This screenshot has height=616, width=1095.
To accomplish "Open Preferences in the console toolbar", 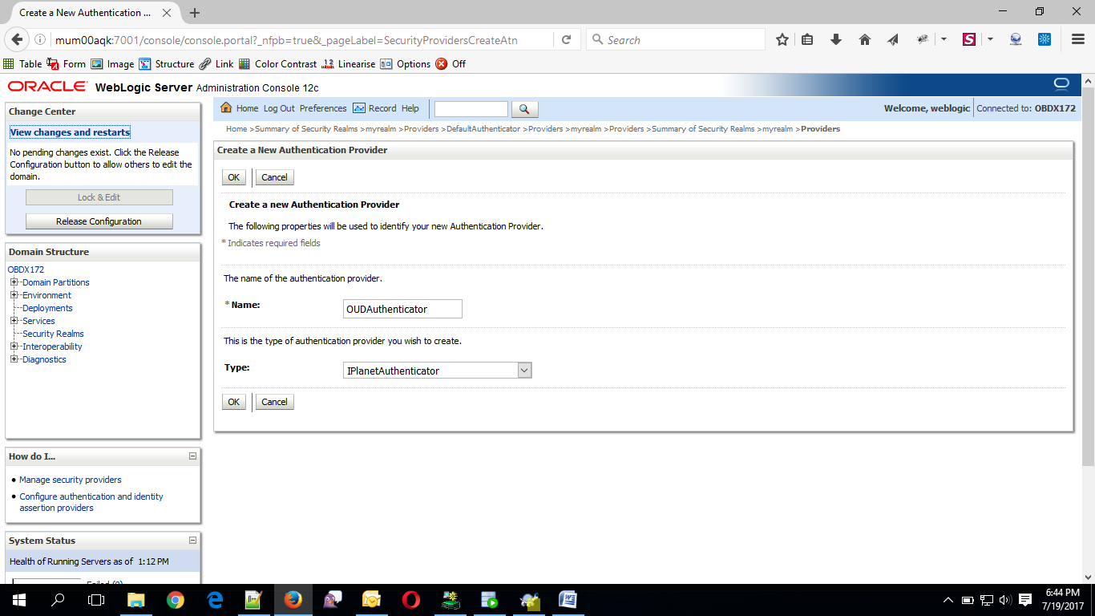I will (323, 108).
